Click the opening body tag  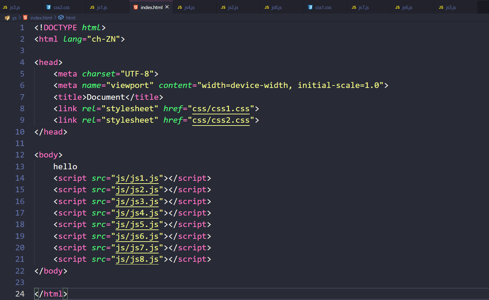tap(48, 155)
